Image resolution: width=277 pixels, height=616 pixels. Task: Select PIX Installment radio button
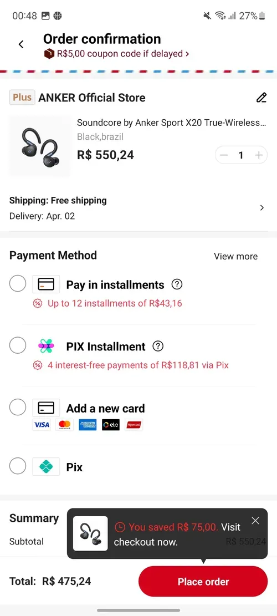18,346
